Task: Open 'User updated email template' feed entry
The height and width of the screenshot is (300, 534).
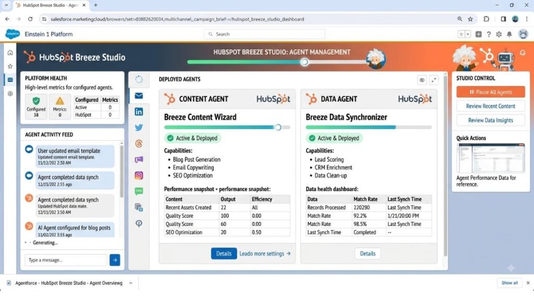Action: 75,156
